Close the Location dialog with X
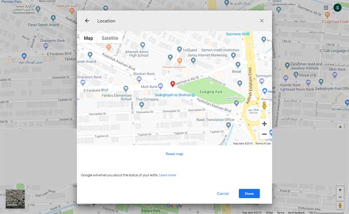The image size is (349, 214). click(262, 21)
